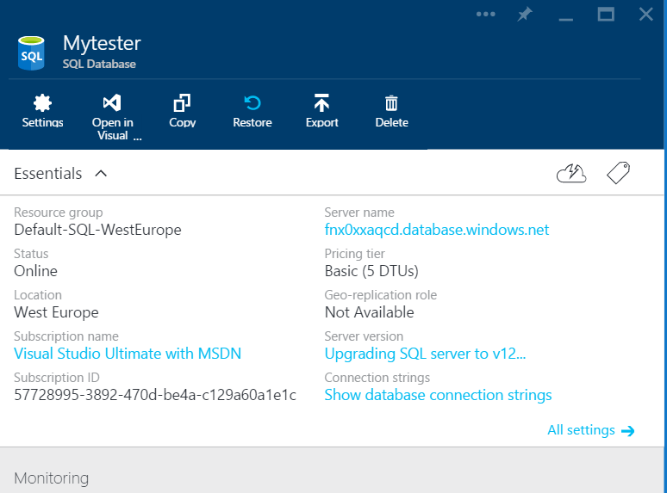
Task: Show database connection strings
Action: [x=438, y=395]
